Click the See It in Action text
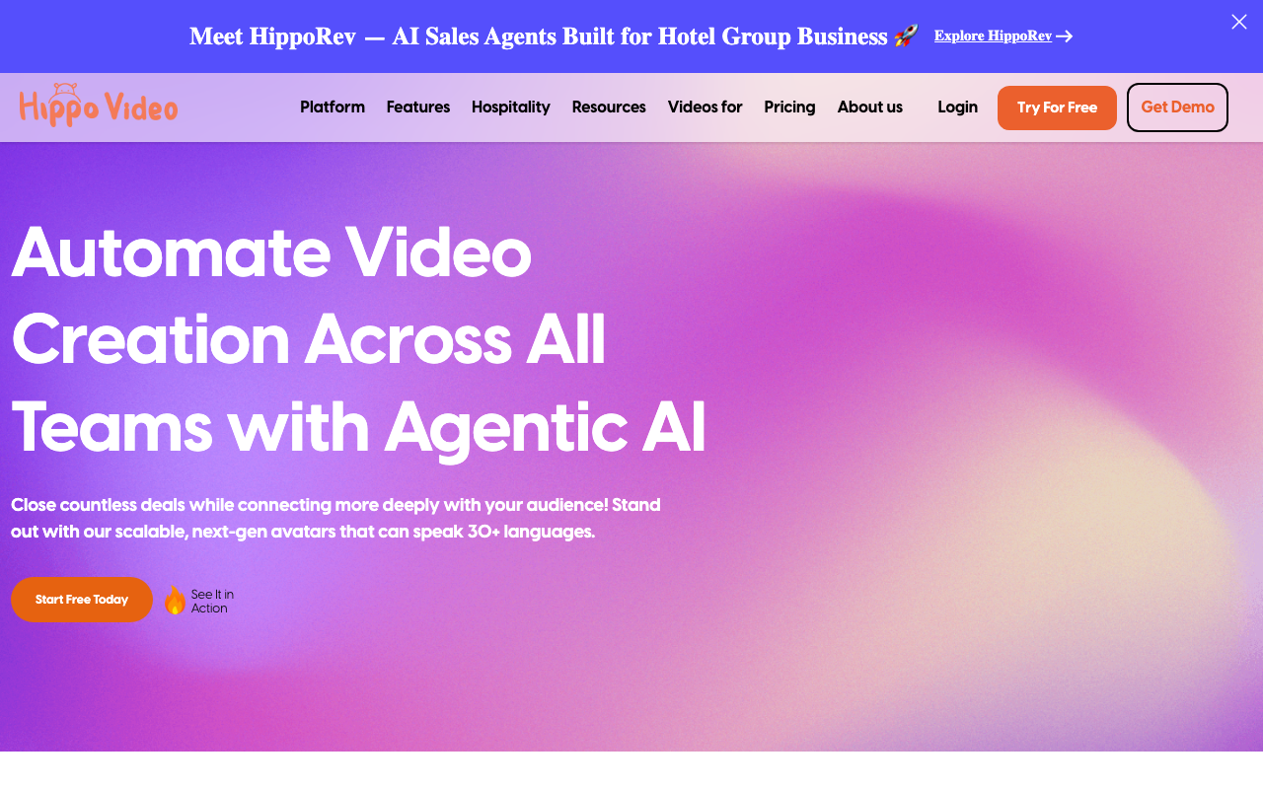The height and width of the screenshot is (789, 1263). (x=212, y=602)
